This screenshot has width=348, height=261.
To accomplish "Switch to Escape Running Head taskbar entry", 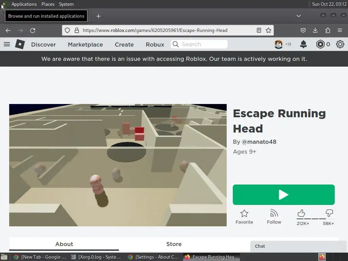I will click(x=212, y=257).
